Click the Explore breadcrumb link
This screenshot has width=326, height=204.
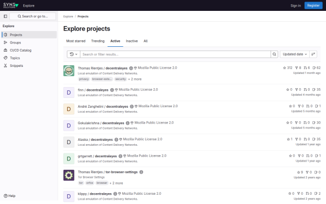[68, 16]
